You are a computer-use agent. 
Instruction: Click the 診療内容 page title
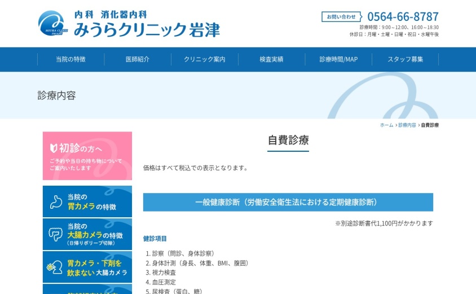(x=56, y=95)
